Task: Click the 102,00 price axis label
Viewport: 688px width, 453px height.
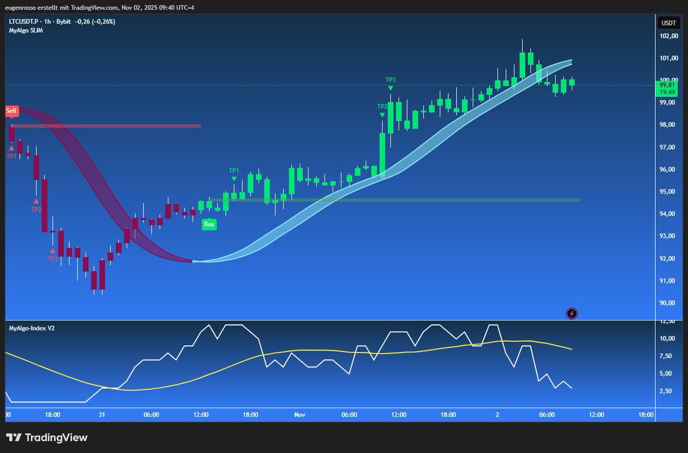Action: click(x=668, y=36)
